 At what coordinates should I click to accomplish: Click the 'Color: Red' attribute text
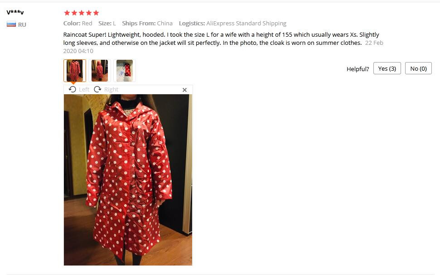click(x=78, y=23)
